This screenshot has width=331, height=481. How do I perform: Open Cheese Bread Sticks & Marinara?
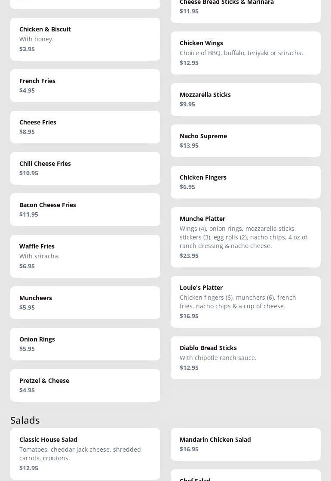245,9
